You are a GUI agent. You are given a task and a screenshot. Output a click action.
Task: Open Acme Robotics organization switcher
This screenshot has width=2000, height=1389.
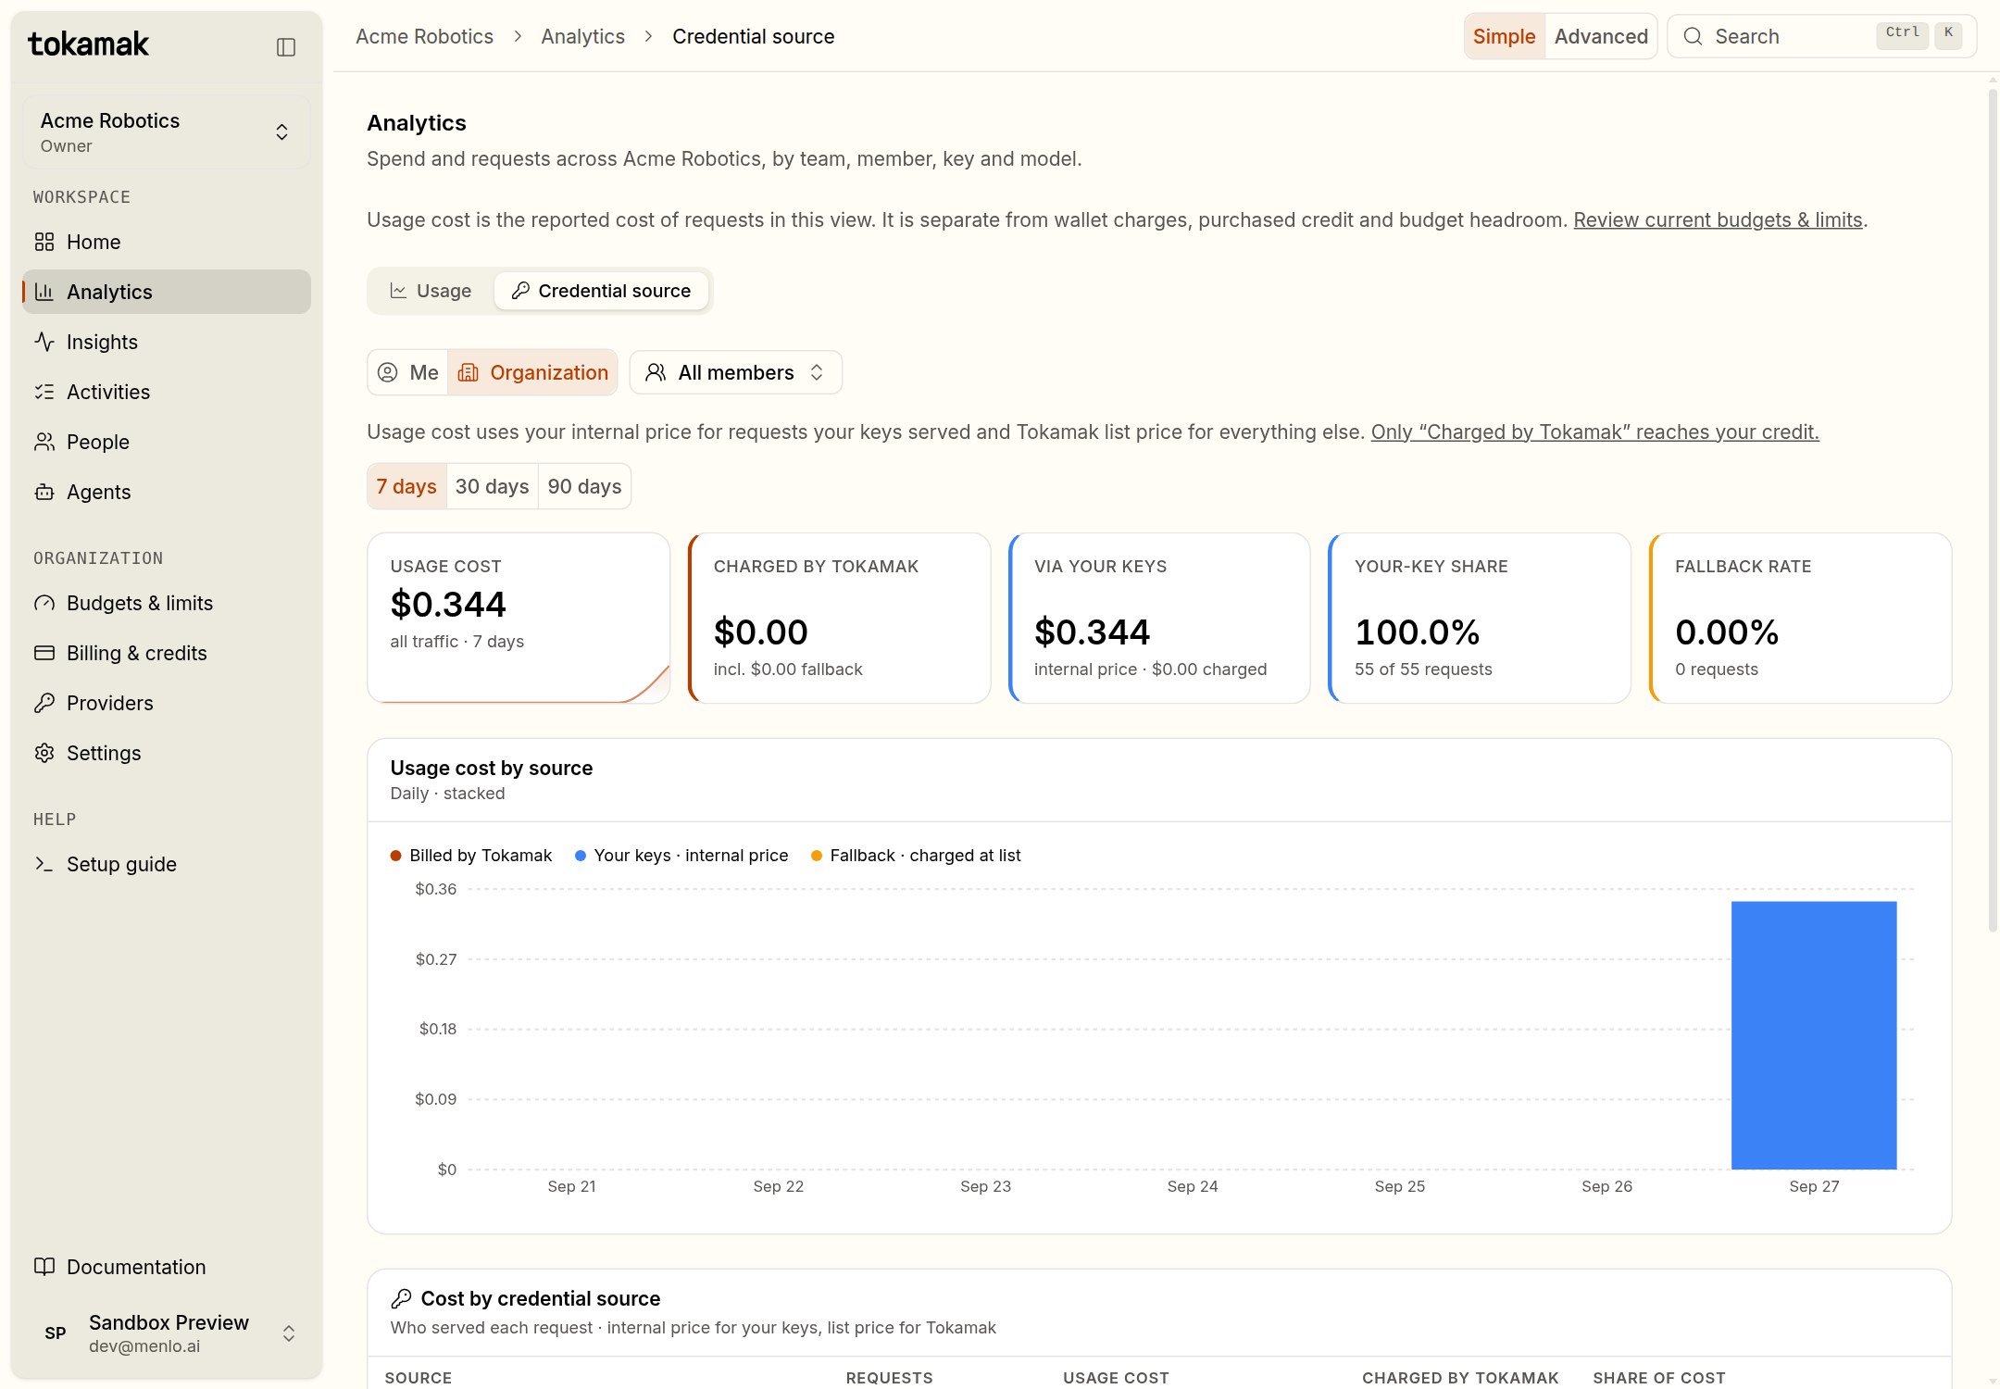pos(167,131)
